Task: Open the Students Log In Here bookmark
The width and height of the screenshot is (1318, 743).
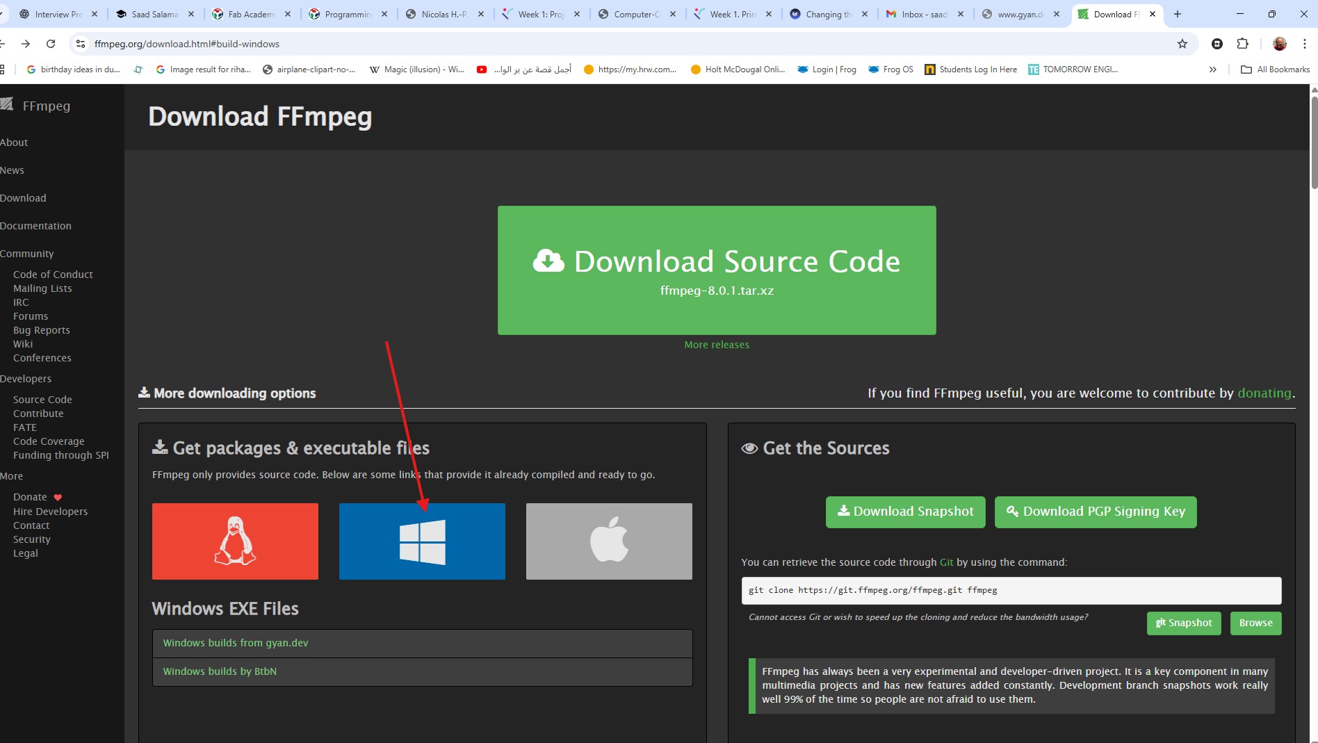Action: click(970, 70)
